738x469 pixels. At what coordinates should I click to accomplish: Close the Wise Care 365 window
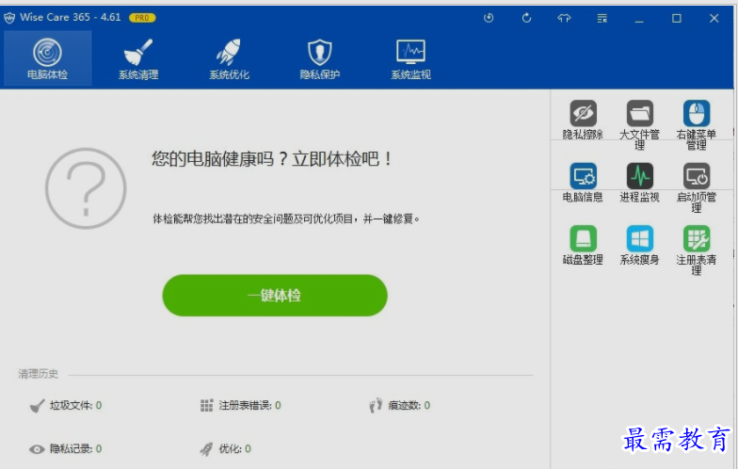click(714, 19)
